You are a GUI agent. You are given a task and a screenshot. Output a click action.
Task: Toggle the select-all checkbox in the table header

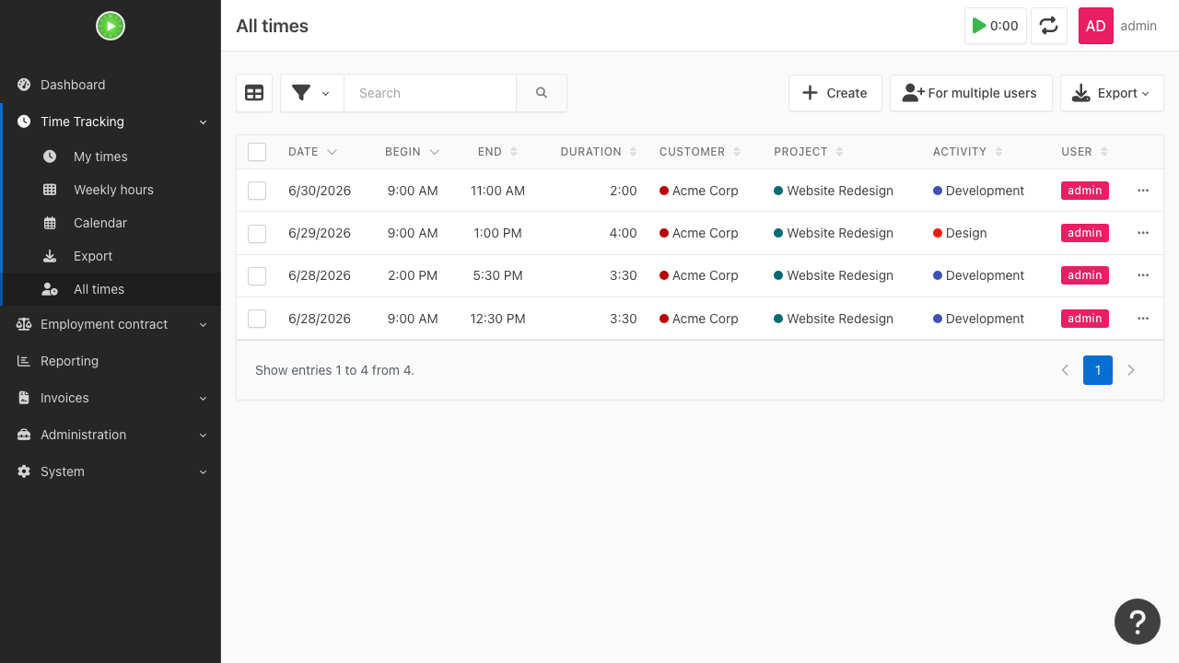[257, 152]
